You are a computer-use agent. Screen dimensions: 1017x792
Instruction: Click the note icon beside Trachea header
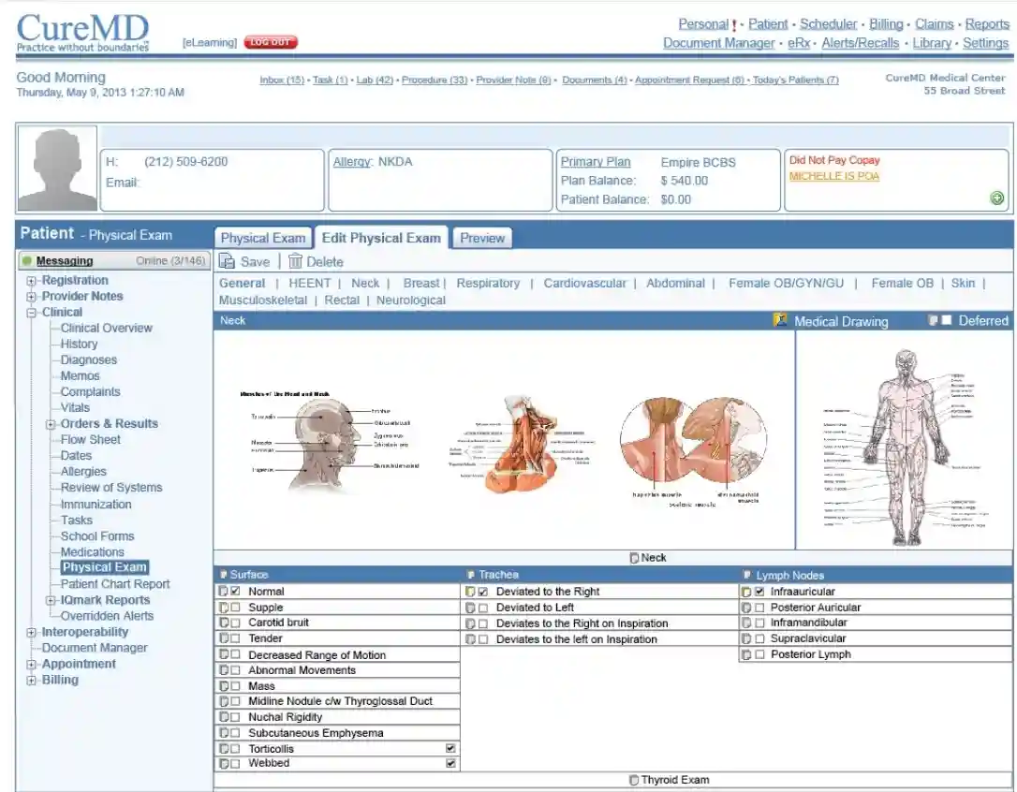click(x=470, y=574)
